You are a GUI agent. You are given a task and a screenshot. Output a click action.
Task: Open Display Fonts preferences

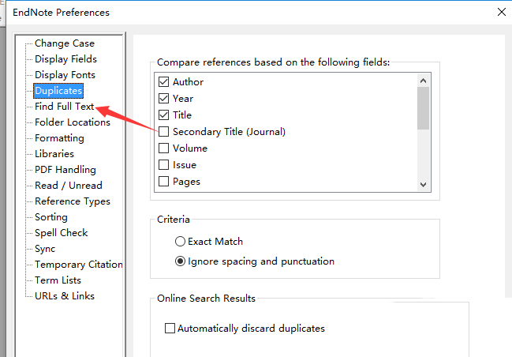point(65,75)
